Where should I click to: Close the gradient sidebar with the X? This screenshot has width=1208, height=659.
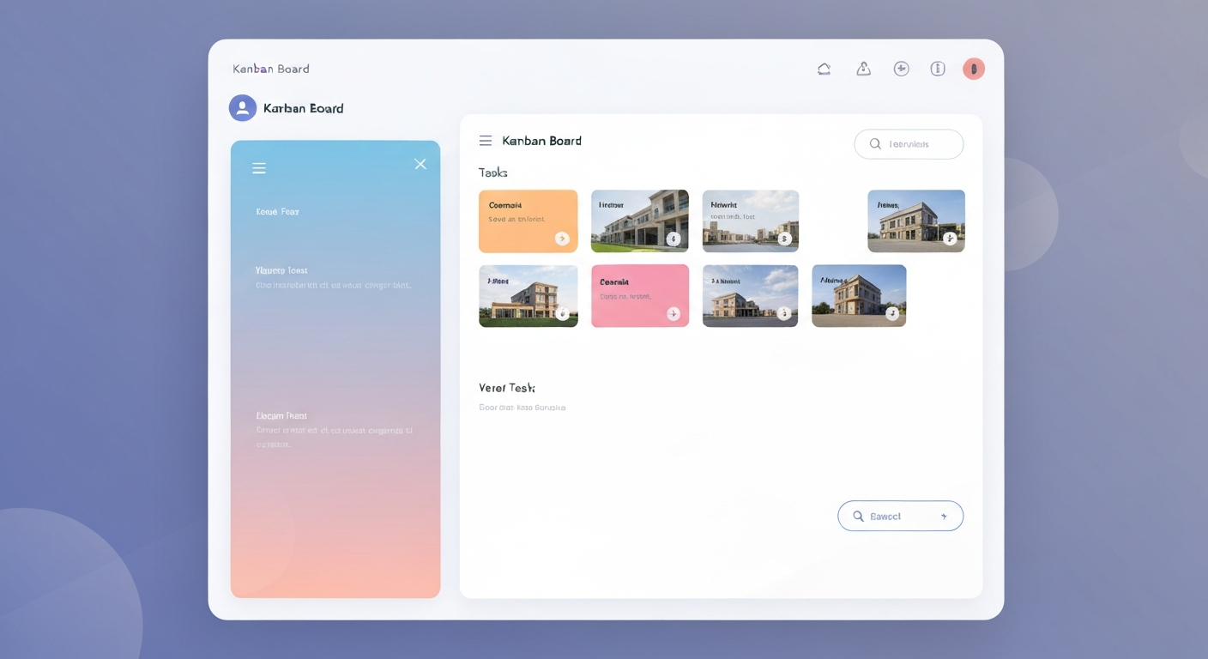420,164
